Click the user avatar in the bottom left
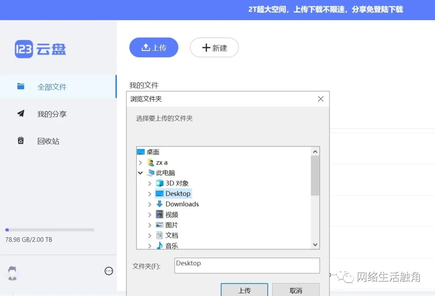 [x=12, y=272]
